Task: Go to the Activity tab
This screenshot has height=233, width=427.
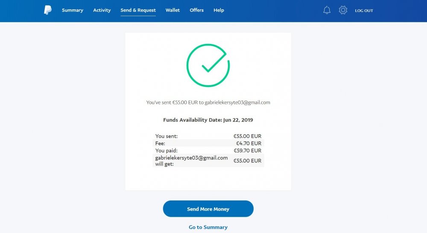Action: [102, 10]
